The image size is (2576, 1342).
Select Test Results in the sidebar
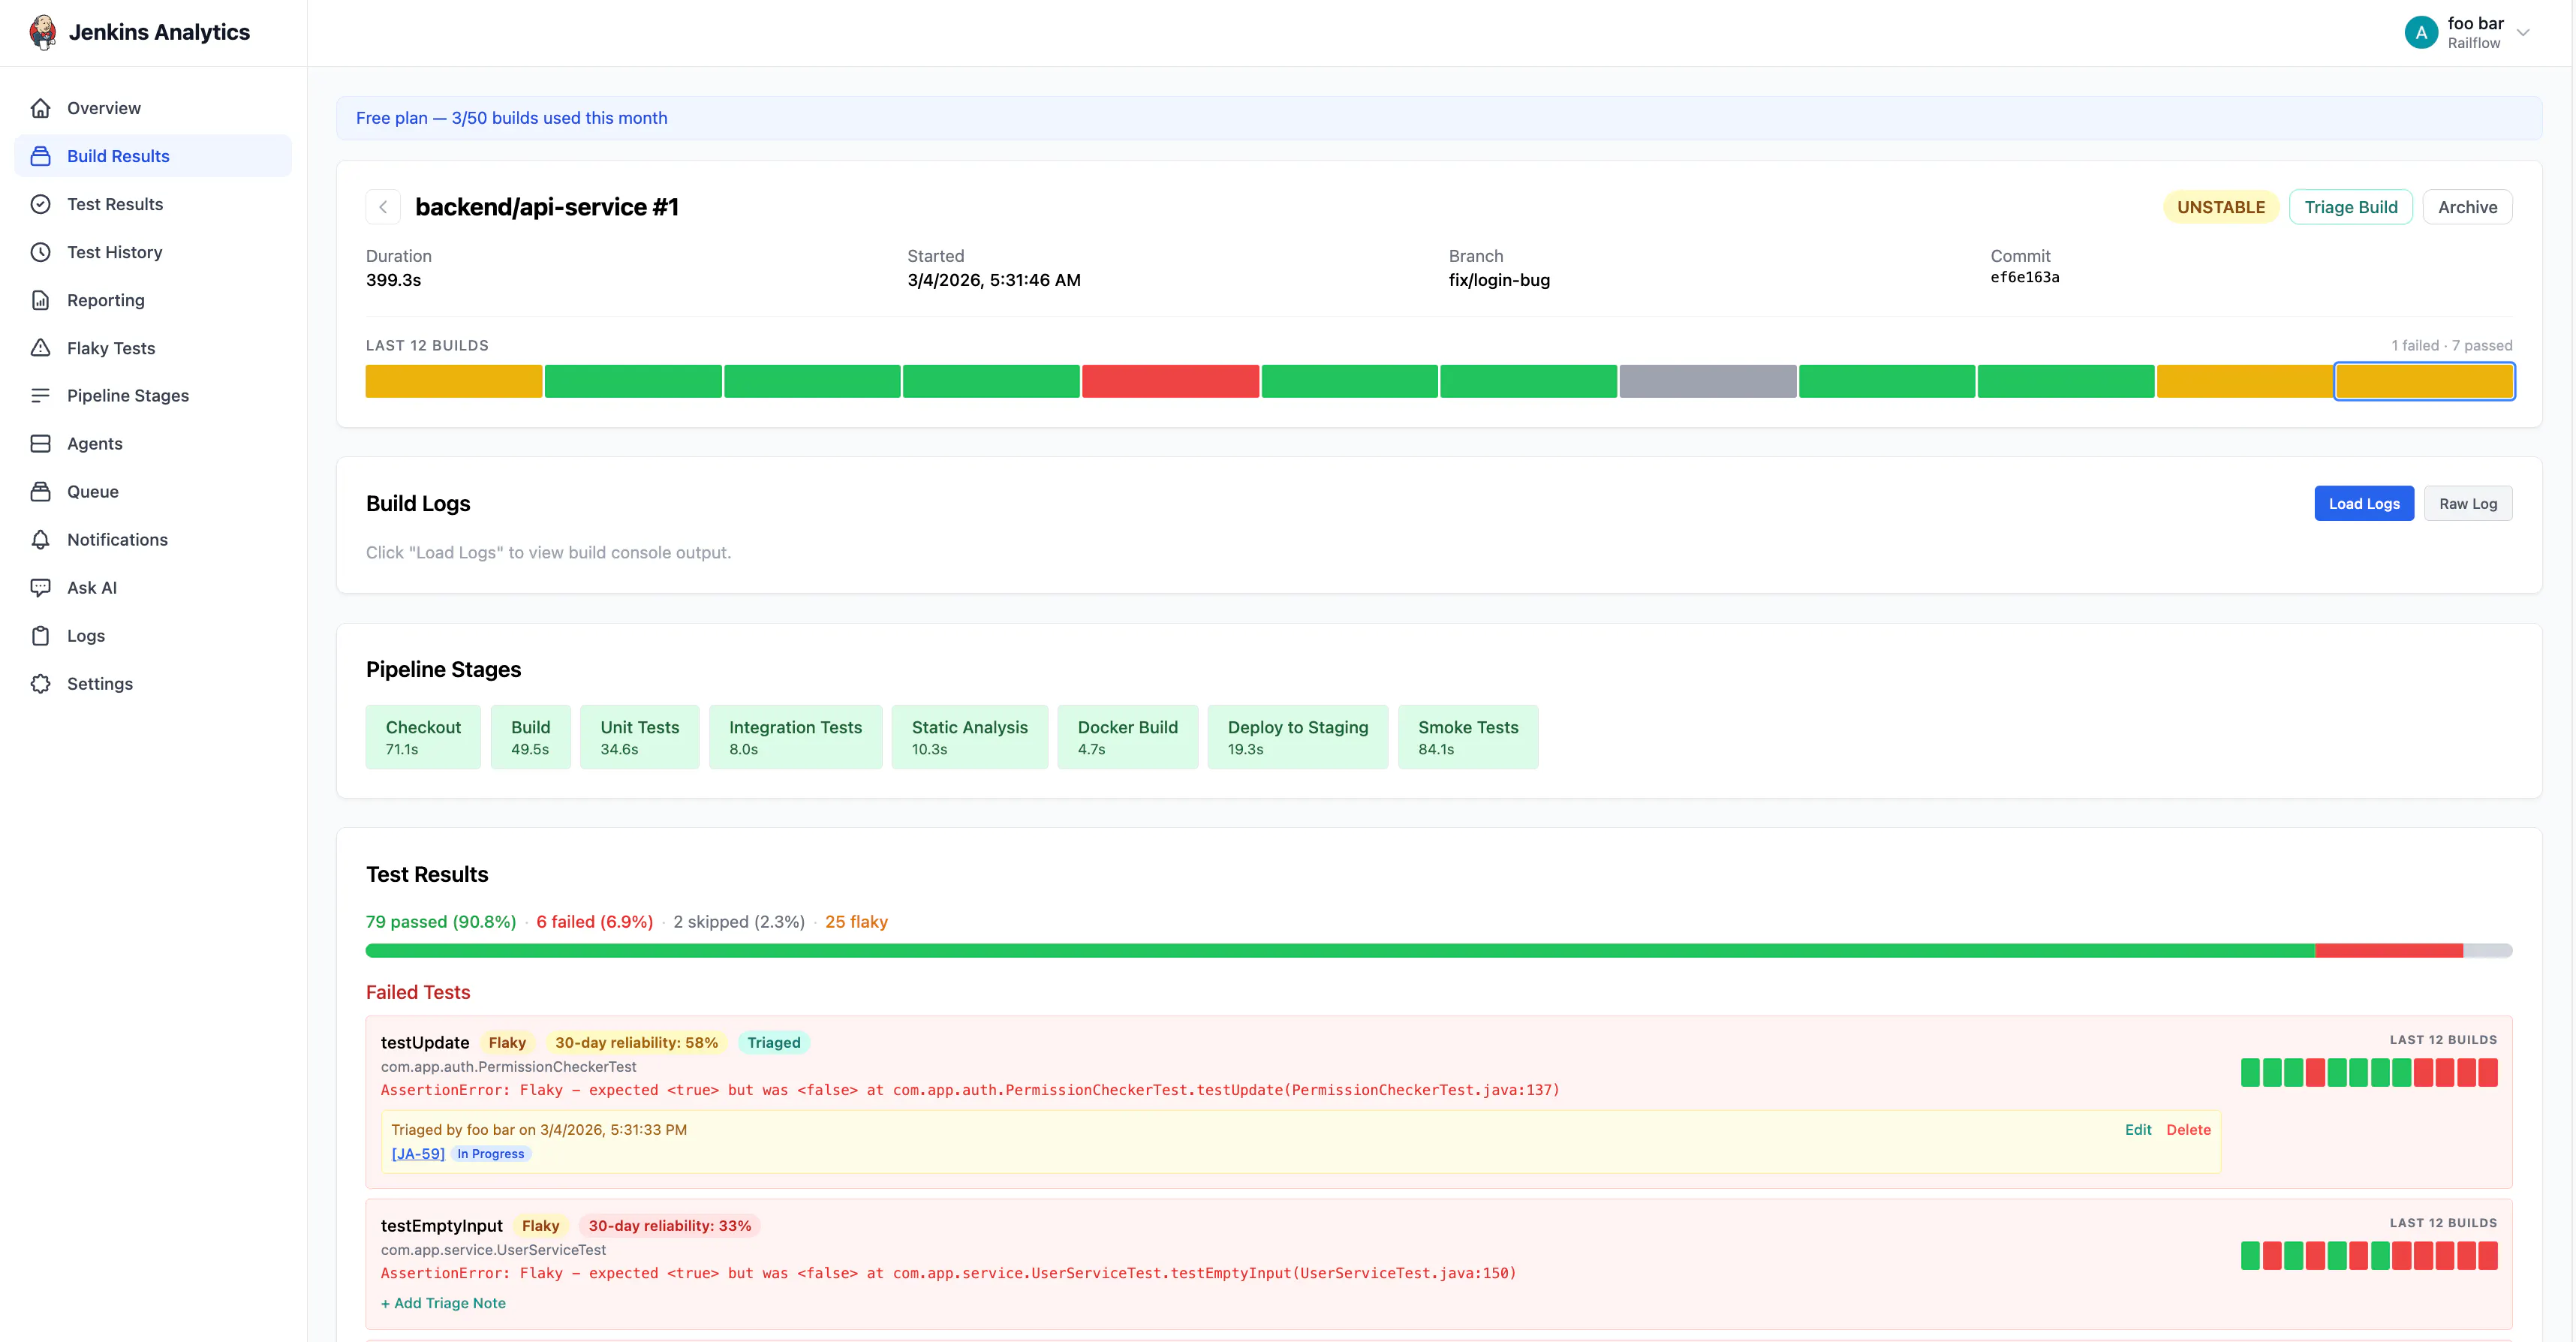point(153,204)
